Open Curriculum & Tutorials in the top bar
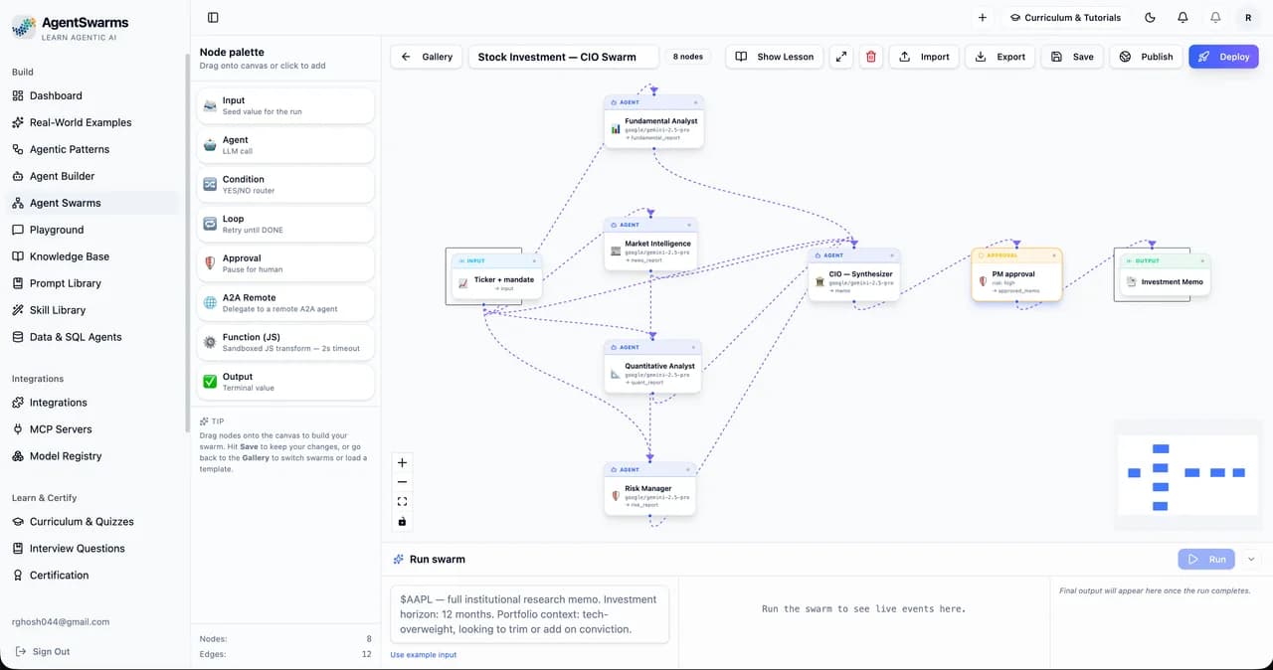 point(1065,17)
